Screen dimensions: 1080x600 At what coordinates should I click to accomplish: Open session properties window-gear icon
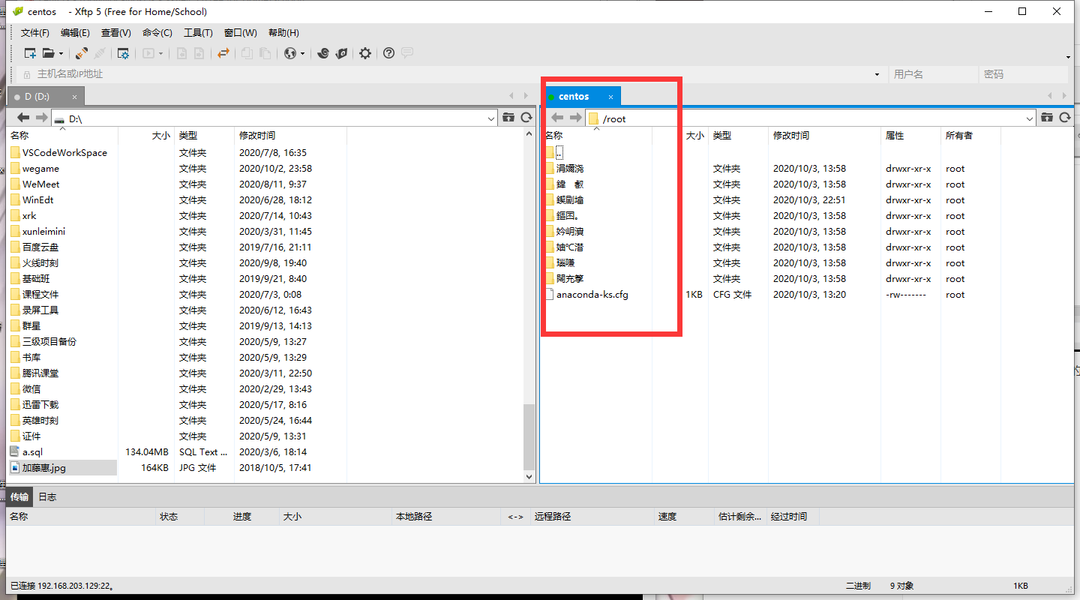click(123, 53)
